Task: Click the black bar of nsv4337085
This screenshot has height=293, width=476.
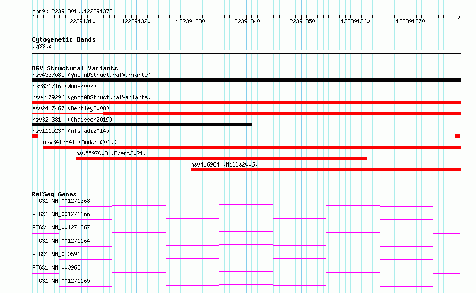Action: pos(246,80)
